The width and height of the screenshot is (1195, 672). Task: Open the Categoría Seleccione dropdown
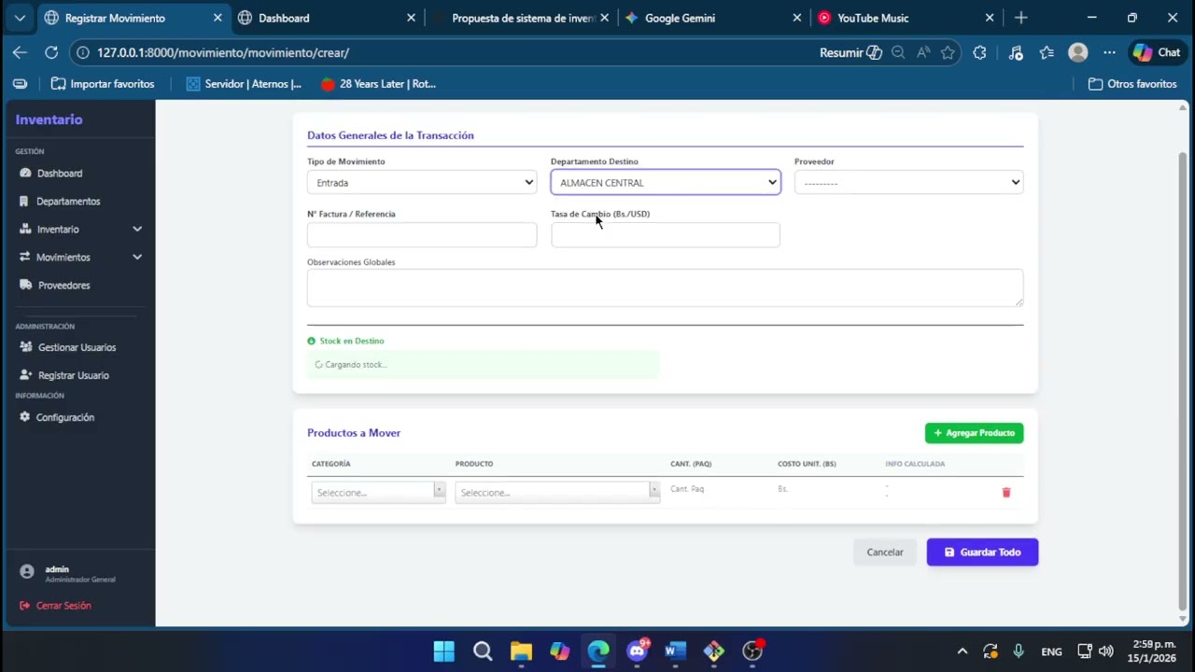[378, 492]
